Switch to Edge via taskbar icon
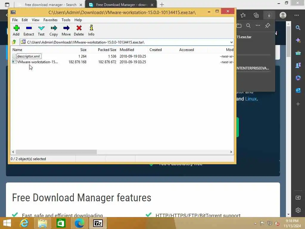305x229 pixels. [x=79, y=223]
